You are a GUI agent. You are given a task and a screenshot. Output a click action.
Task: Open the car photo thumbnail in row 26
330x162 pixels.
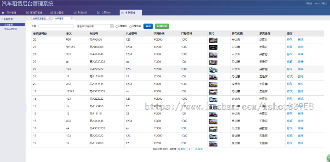213,40
